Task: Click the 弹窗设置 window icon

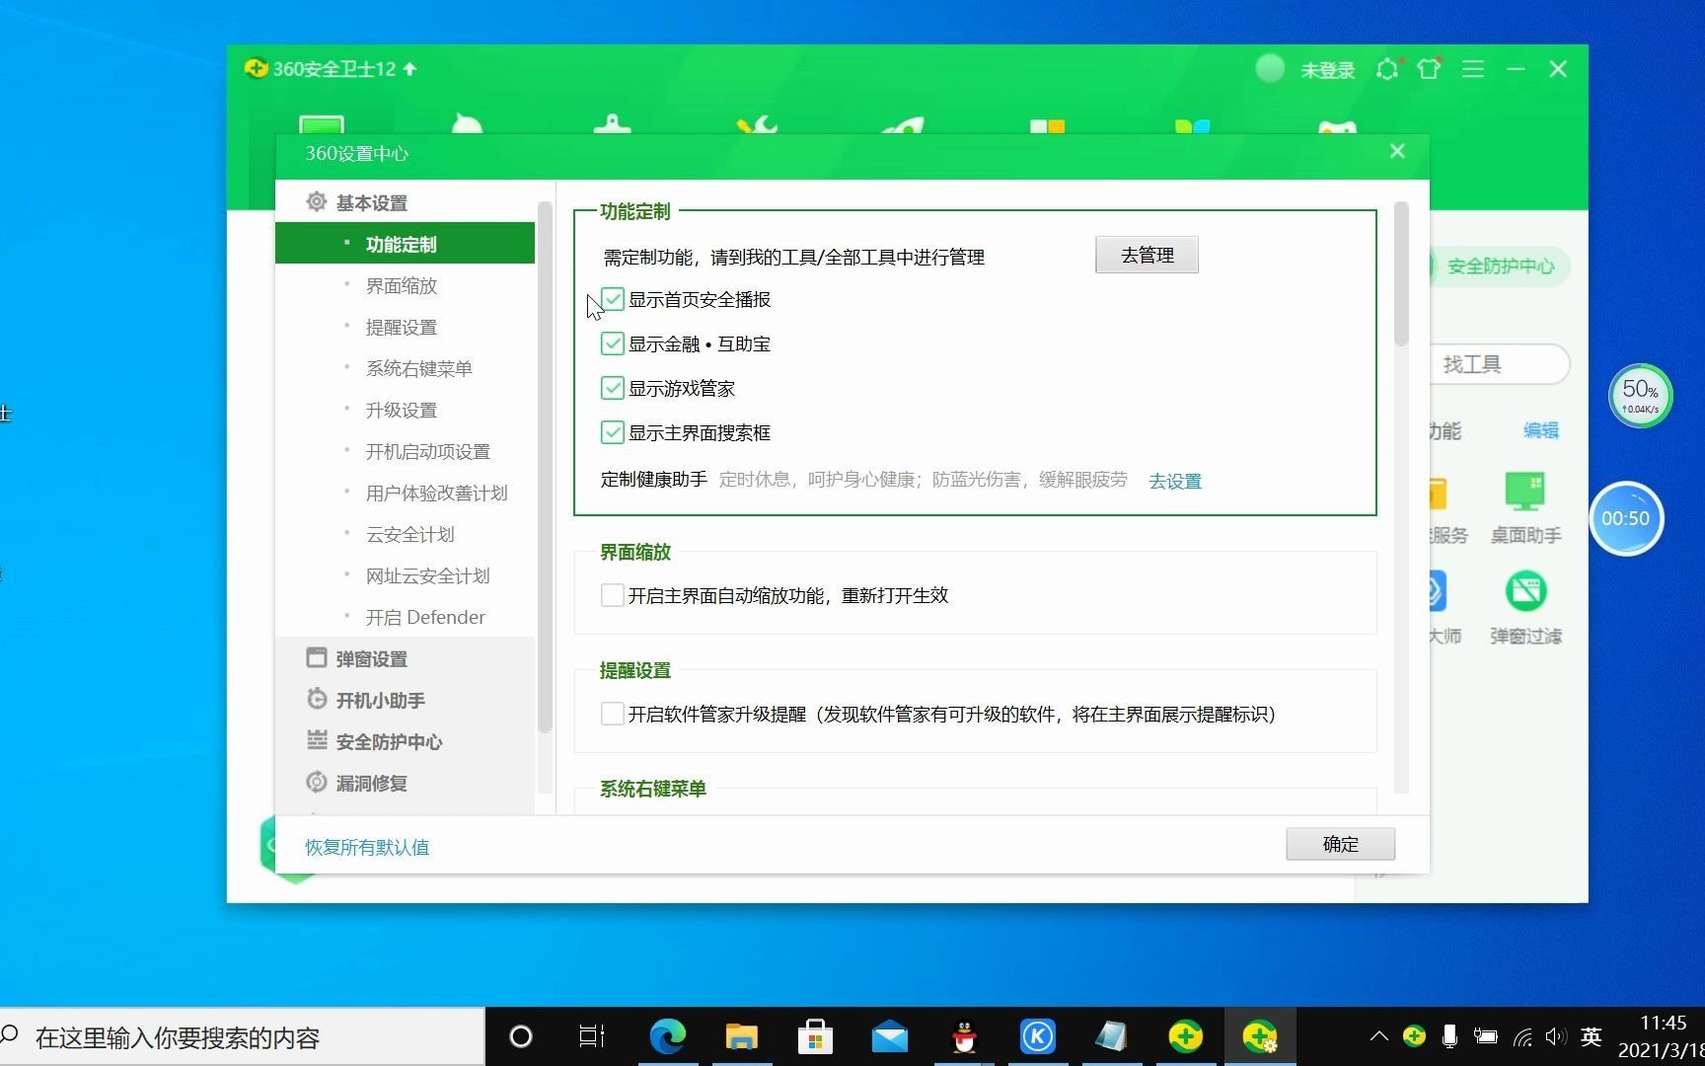Action: coord(316,657)
